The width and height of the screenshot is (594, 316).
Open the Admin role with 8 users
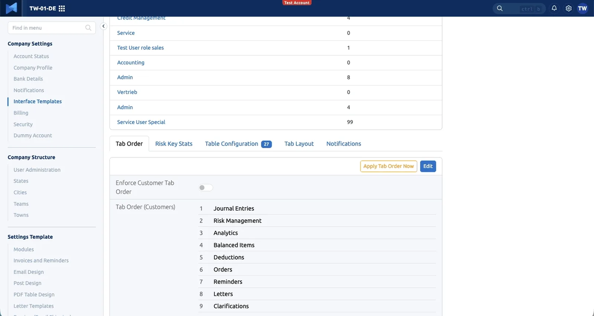click(125, 77)
